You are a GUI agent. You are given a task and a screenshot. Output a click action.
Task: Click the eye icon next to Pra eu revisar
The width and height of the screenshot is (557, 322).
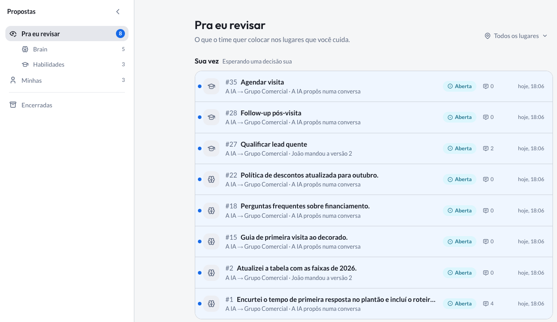coord(13,34)
